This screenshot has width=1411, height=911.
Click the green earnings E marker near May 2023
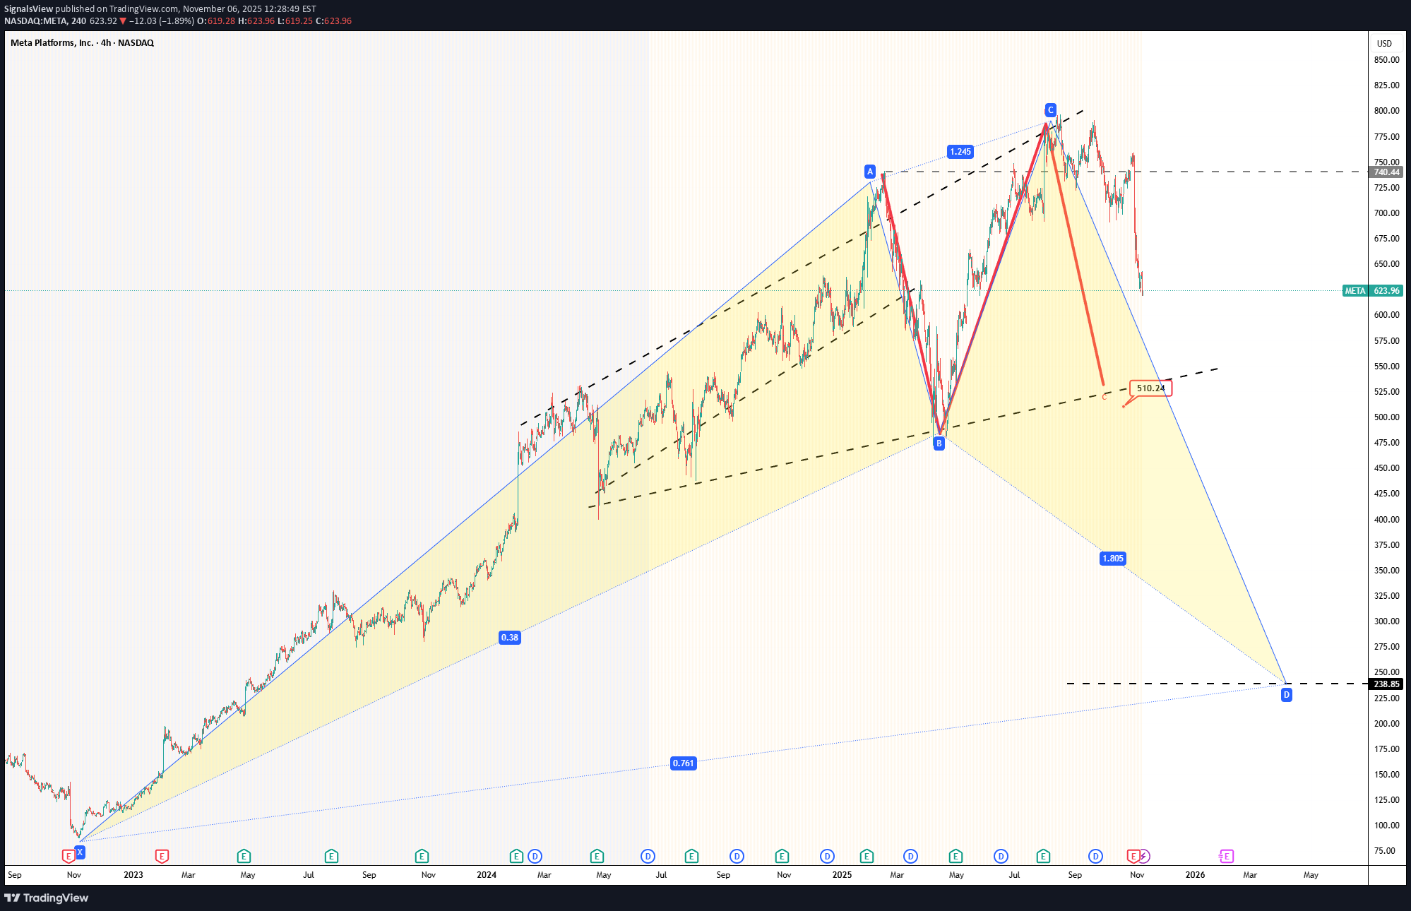click(244, 856)
